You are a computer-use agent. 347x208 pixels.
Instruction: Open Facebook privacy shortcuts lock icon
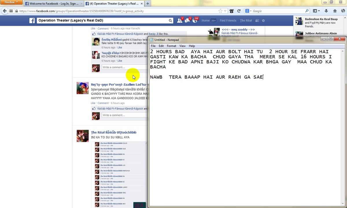257,21
